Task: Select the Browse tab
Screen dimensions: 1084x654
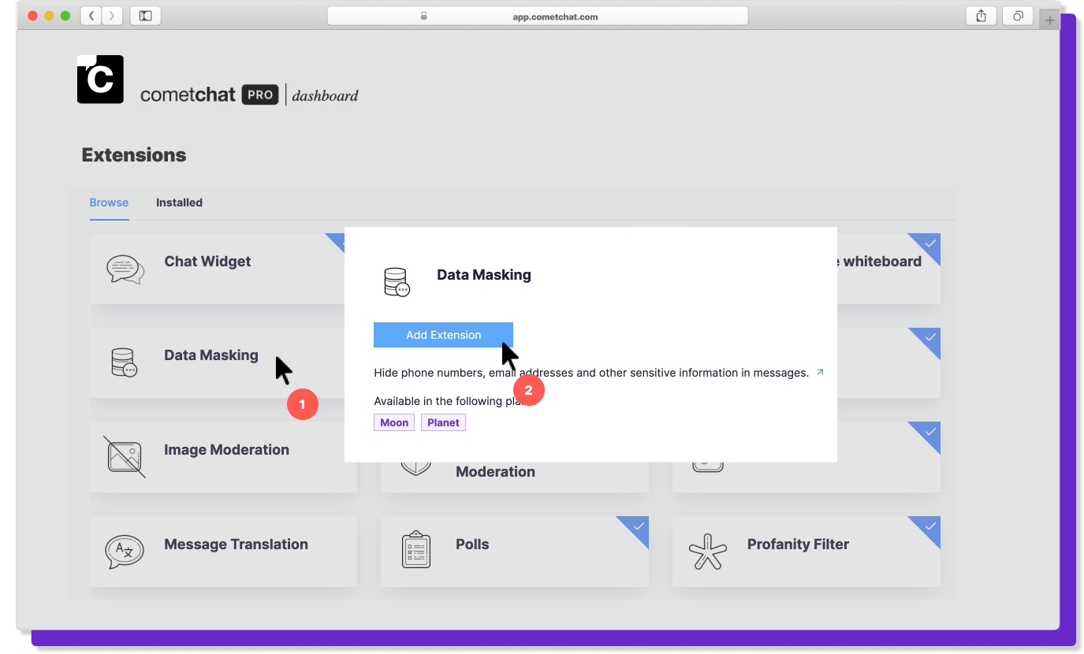Action: click(109, 203)
